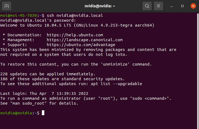Viewport: 199px width, 129px height.
Task: Click the help.ubuntu.com documentation link
Action: pos(75,35)
